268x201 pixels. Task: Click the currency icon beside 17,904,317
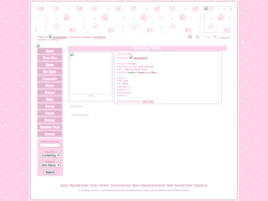point(215,37)
